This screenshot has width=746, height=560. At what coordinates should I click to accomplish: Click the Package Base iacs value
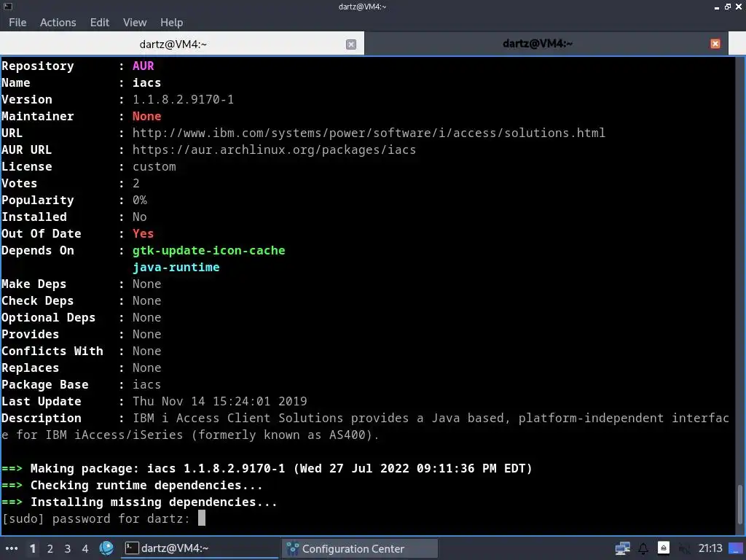[146, 384]
